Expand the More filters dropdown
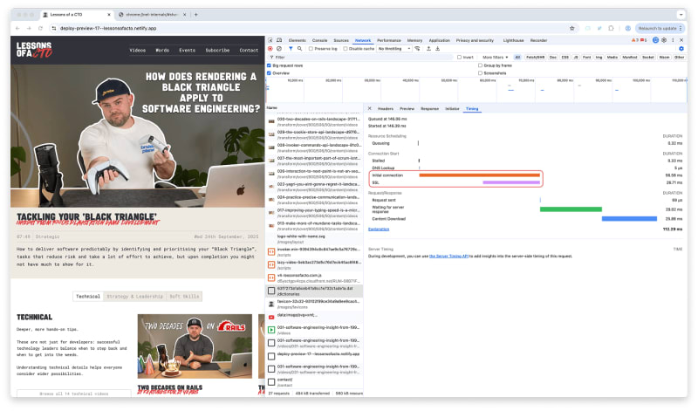This screenshot has height=411, width=698. coord(495,57)
